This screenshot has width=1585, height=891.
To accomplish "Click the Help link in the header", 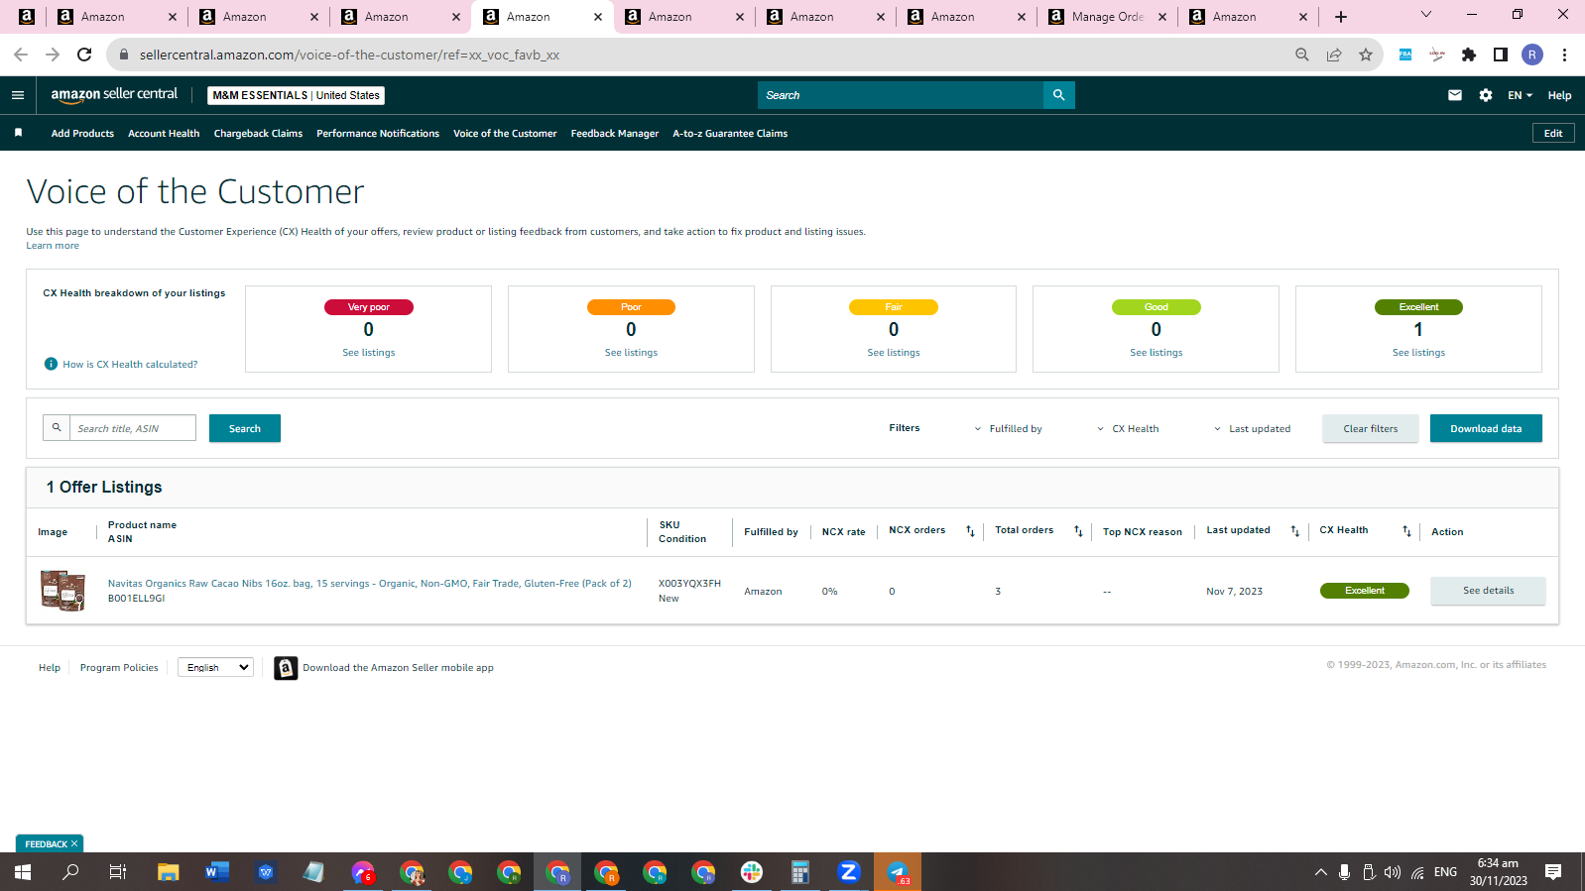I will [x=1559, y=95].
